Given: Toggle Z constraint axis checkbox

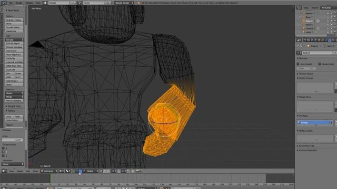Looking at the screenshot, I should [x=3, y=155].
